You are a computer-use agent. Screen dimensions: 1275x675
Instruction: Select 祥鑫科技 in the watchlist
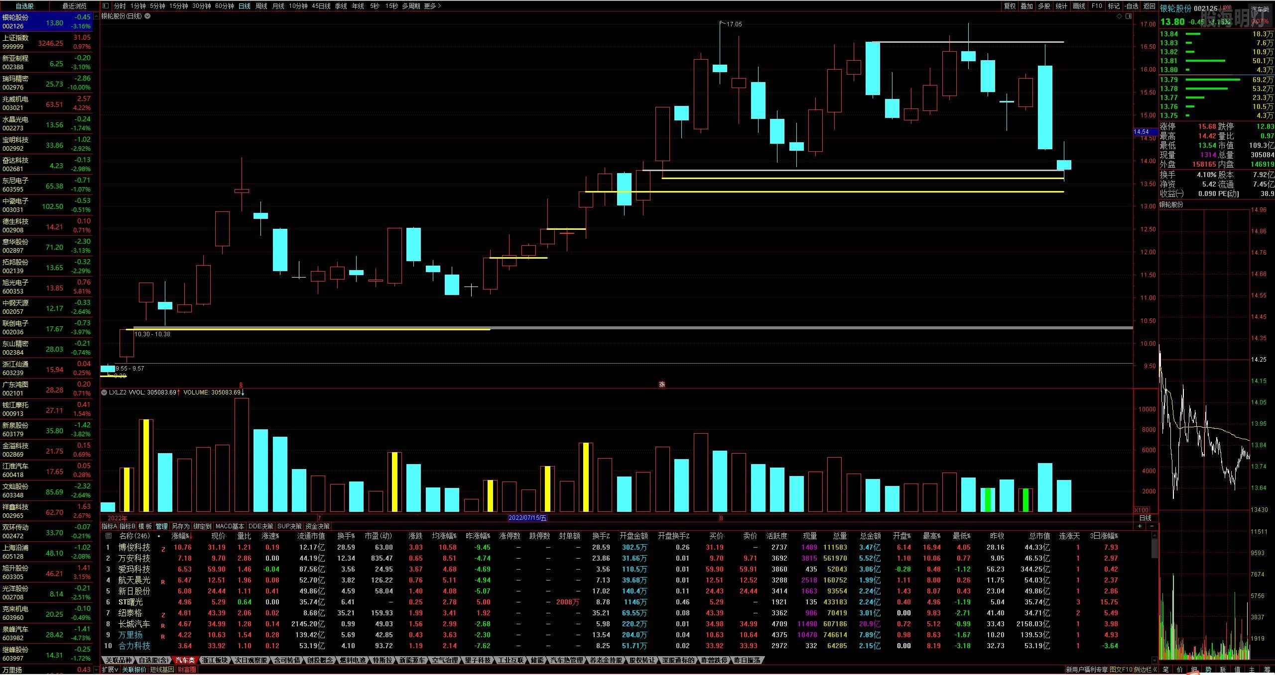click(x=46, y=511)
